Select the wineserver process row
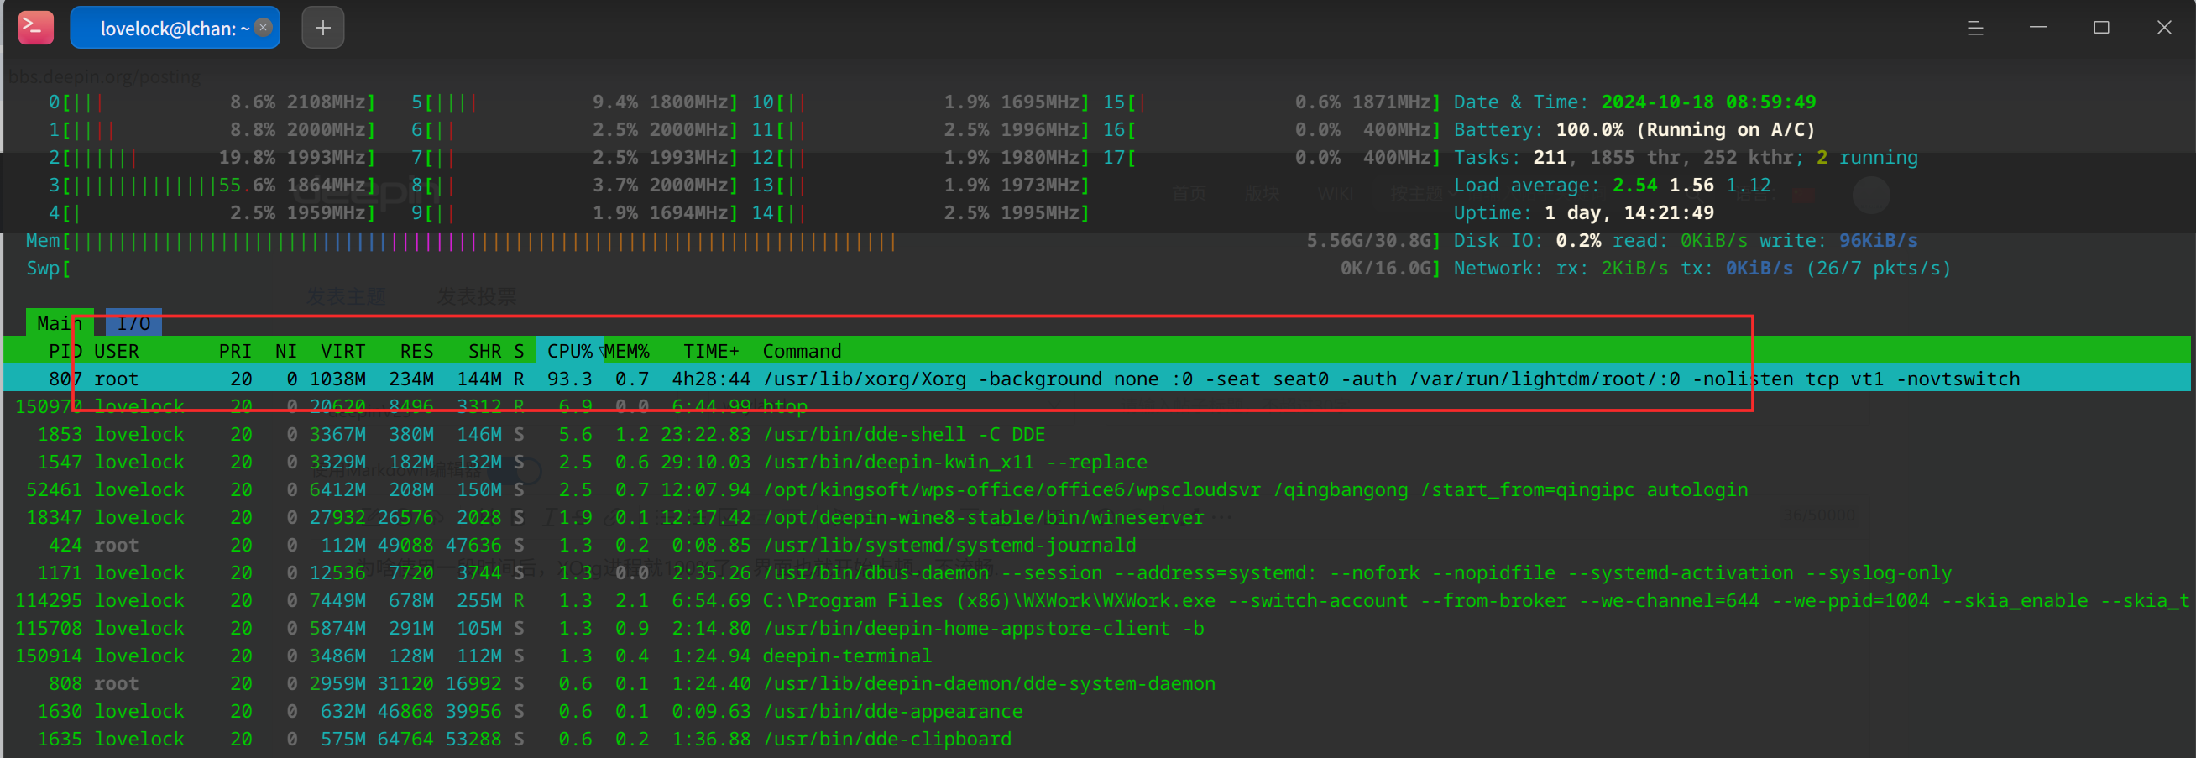 coord(1098,518)
